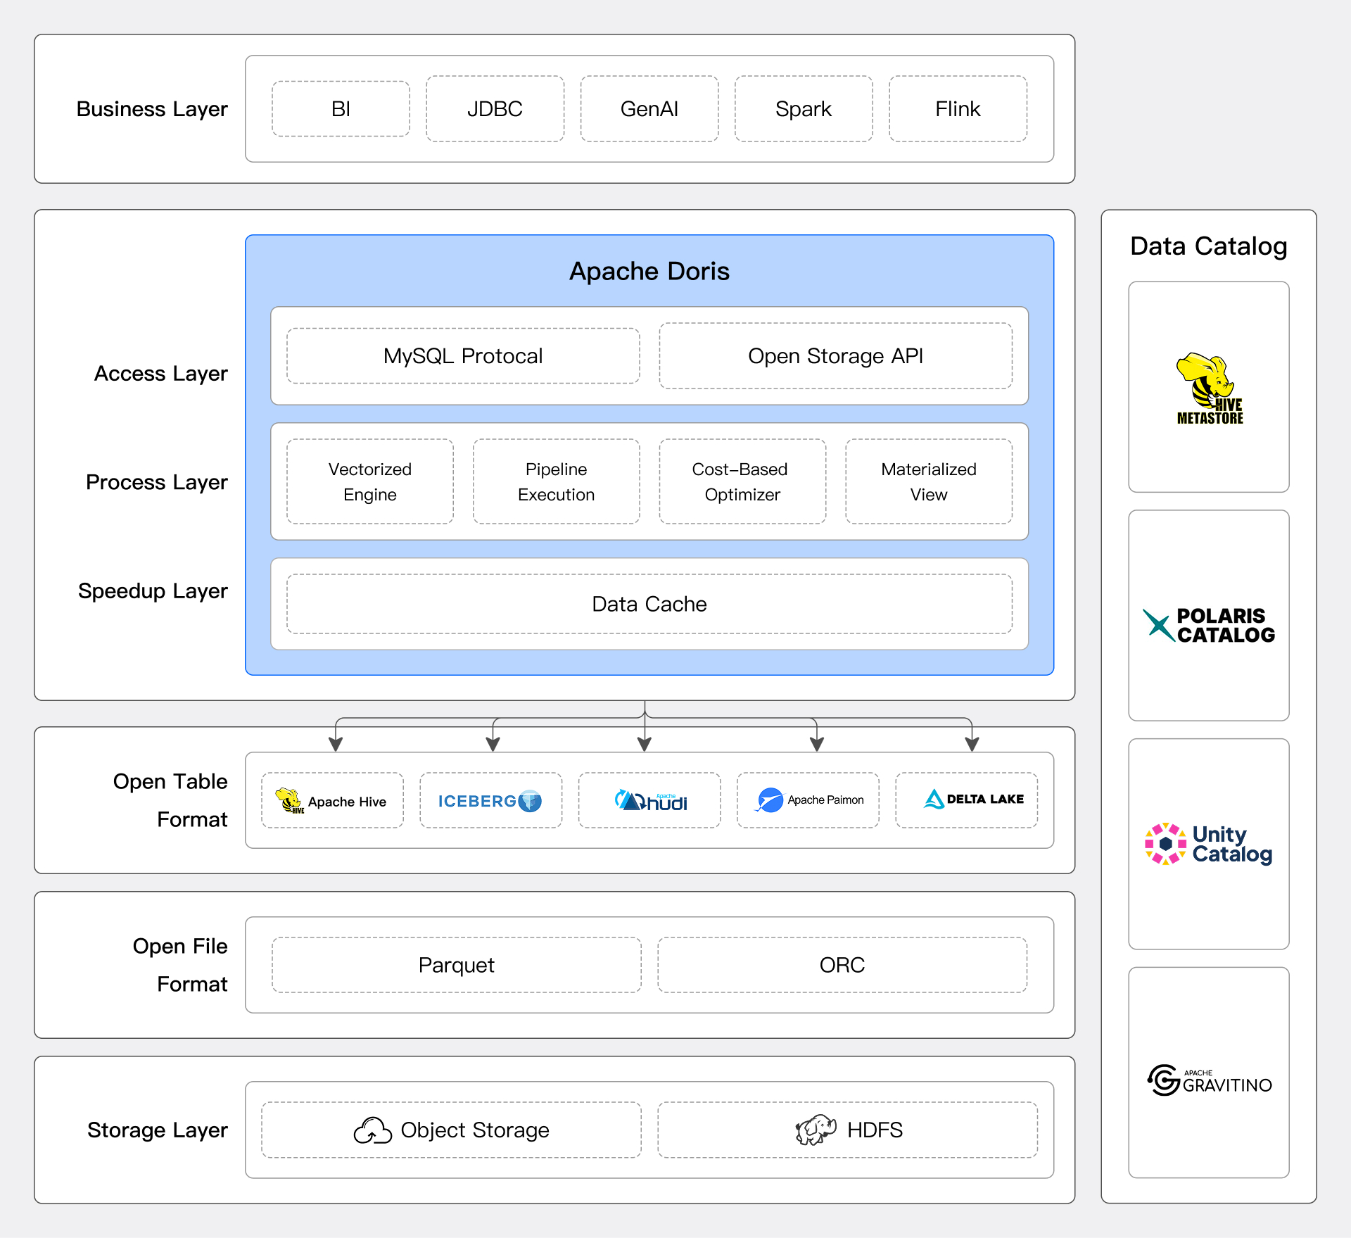
Task: Select the BI box in Business Layer
Action: pyautogui.click(x=341, y=109)
